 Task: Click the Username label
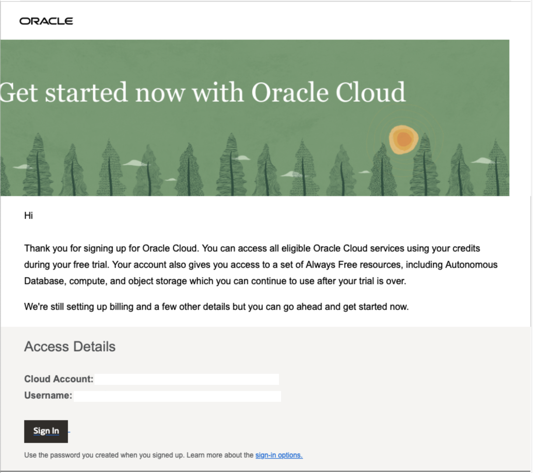coord(48,395)
